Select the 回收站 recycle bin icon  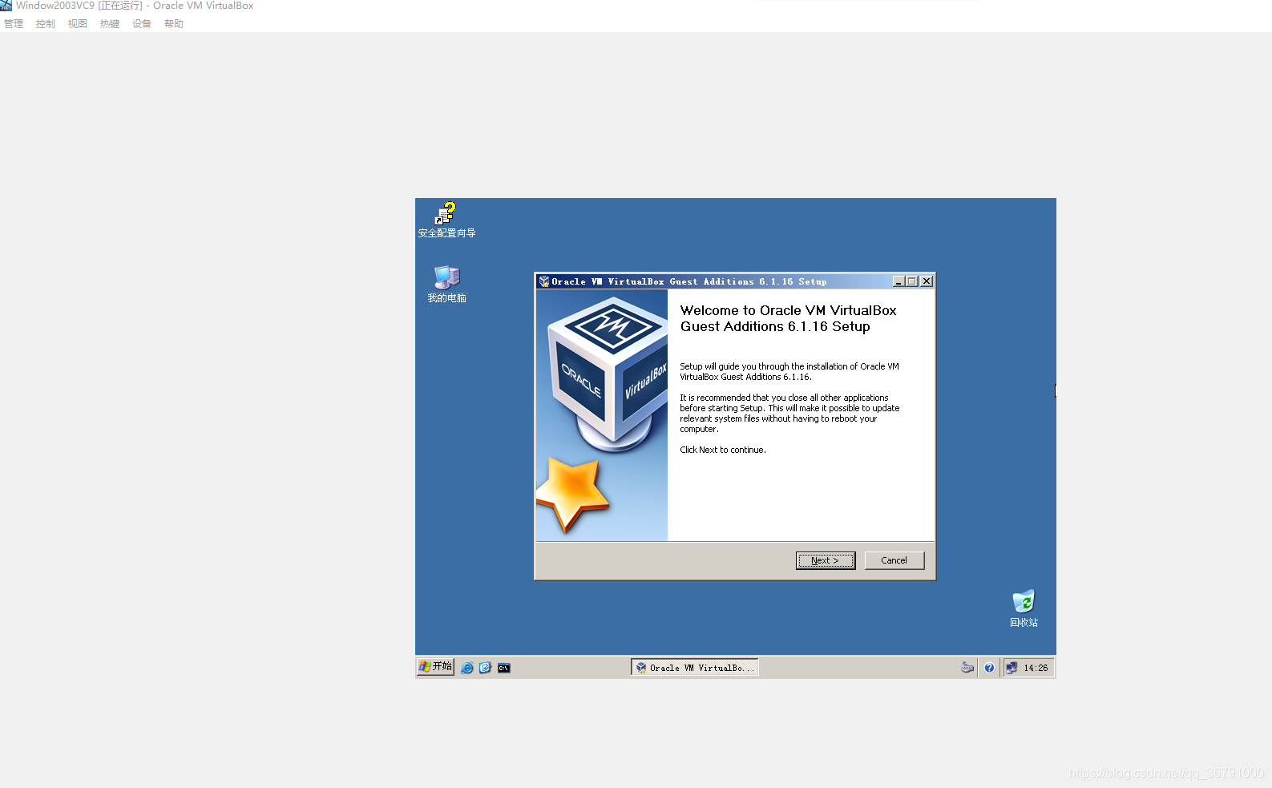(1024, 609)
